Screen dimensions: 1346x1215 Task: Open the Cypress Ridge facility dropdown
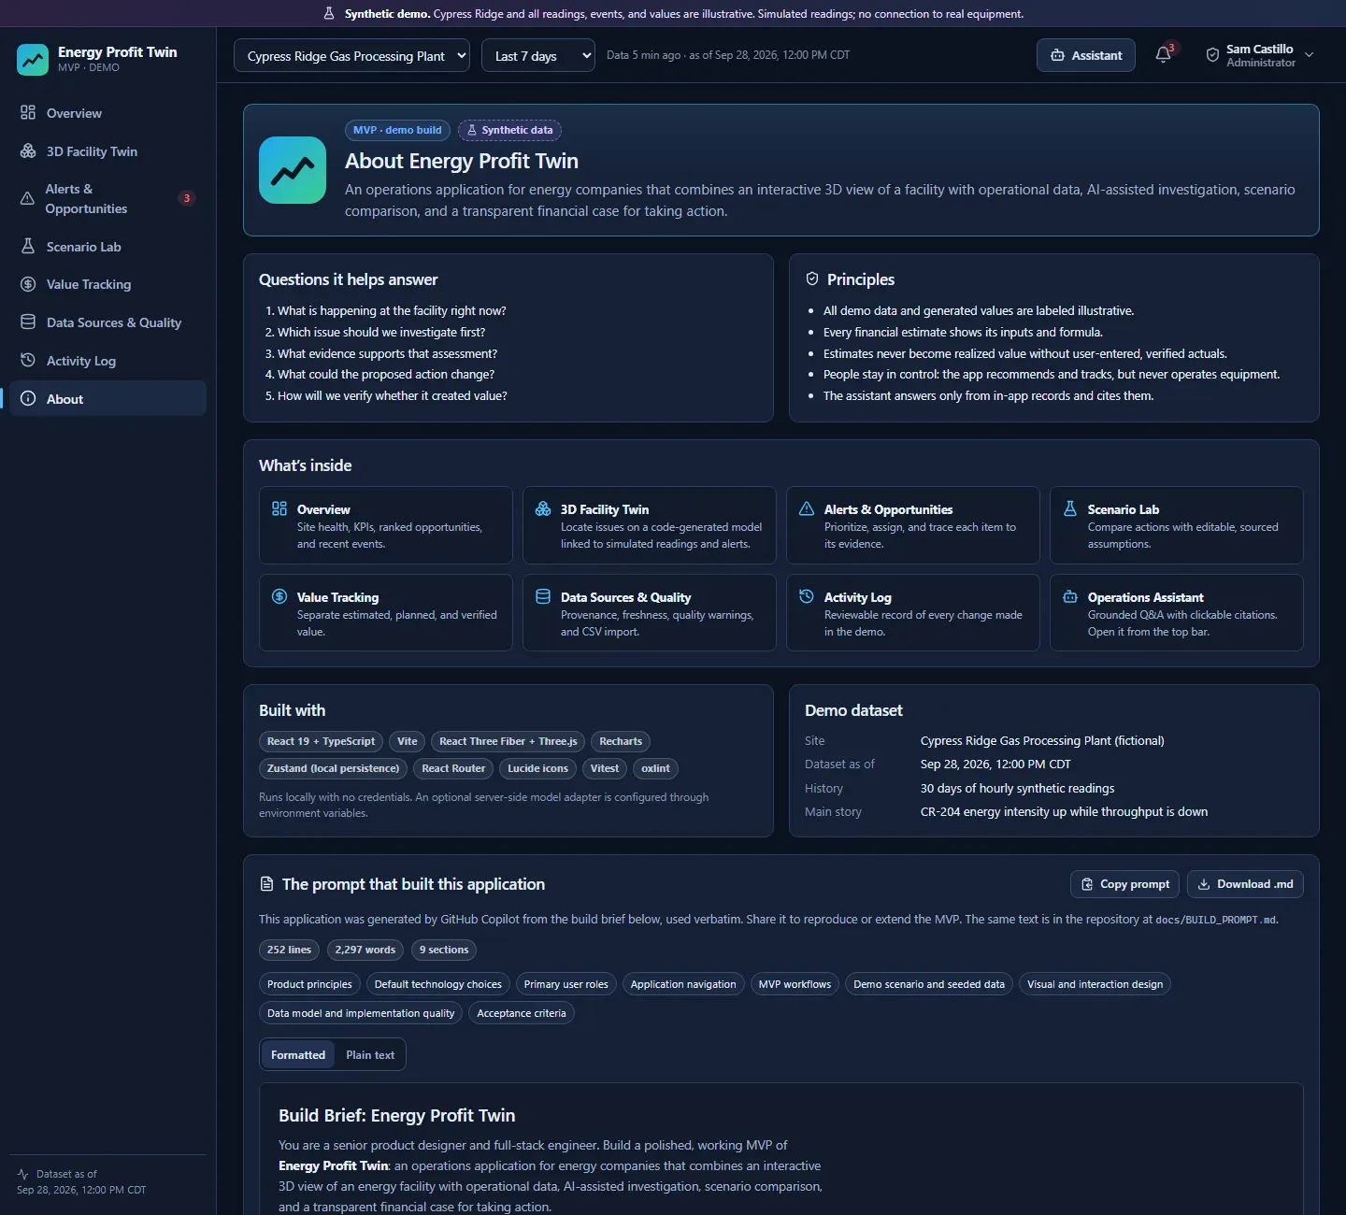351,56
